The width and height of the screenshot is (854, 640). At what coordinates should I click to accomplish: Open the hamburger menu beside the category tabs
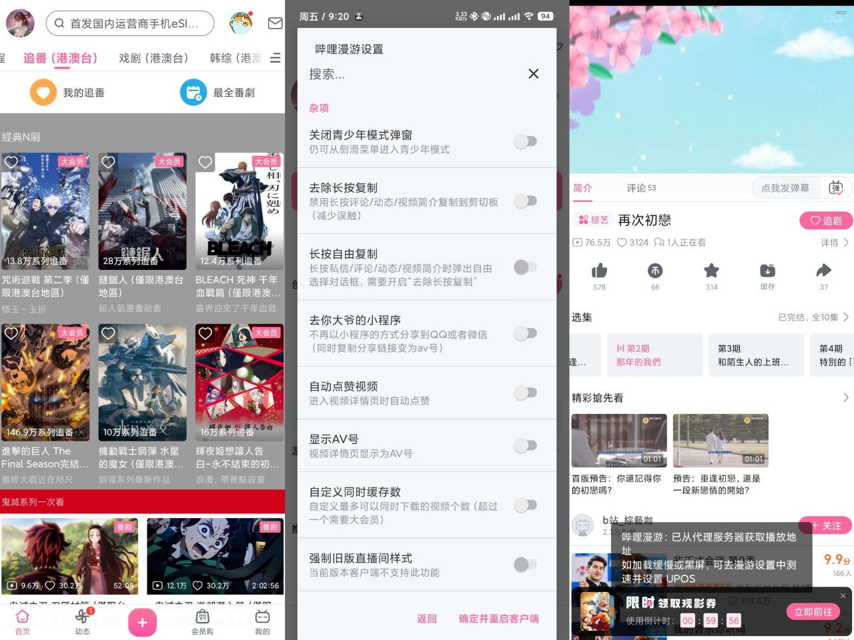(x=275, y=58)
